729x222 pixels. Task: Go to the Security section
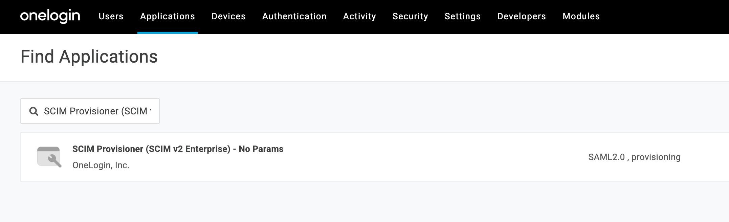(x=410, y=16)
